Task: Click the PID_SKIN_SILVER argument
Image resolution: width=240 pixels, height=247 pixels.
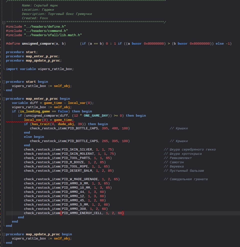Action: click(77, 150)
